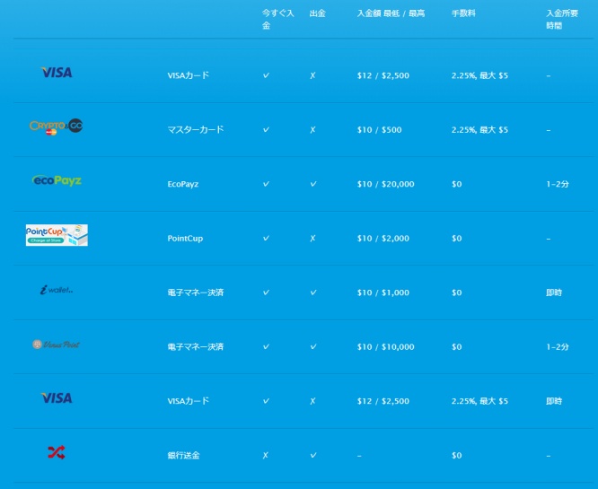Select the 銀行送金 method name
Image resolution: width=598 pixels, height=489 pixels.
(183, 455)
